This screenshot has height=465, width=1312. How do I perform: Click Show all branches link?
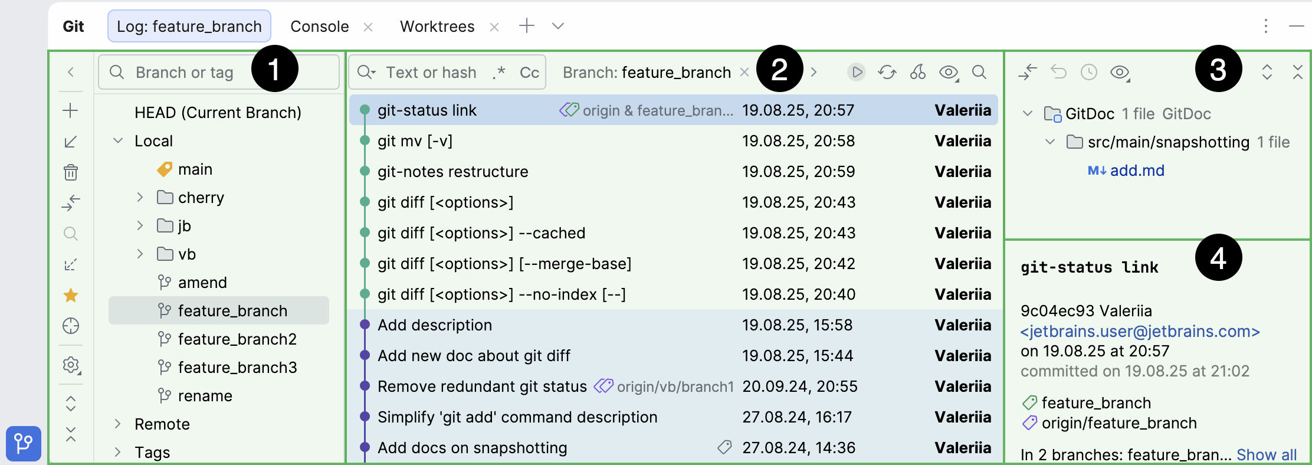coord(1267,454)
